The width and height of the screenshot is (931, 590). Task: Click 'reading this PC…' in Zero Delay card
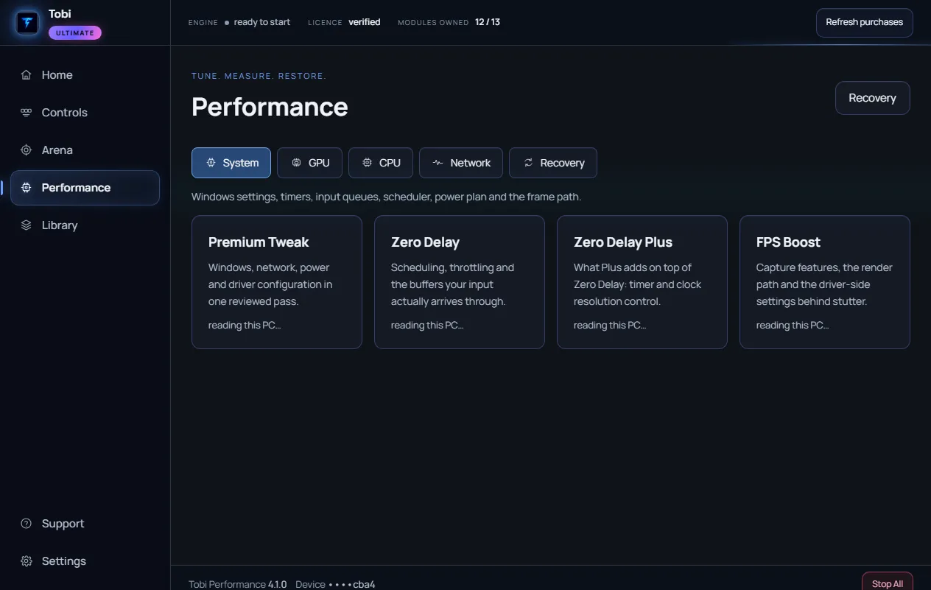tap(427, 325)
